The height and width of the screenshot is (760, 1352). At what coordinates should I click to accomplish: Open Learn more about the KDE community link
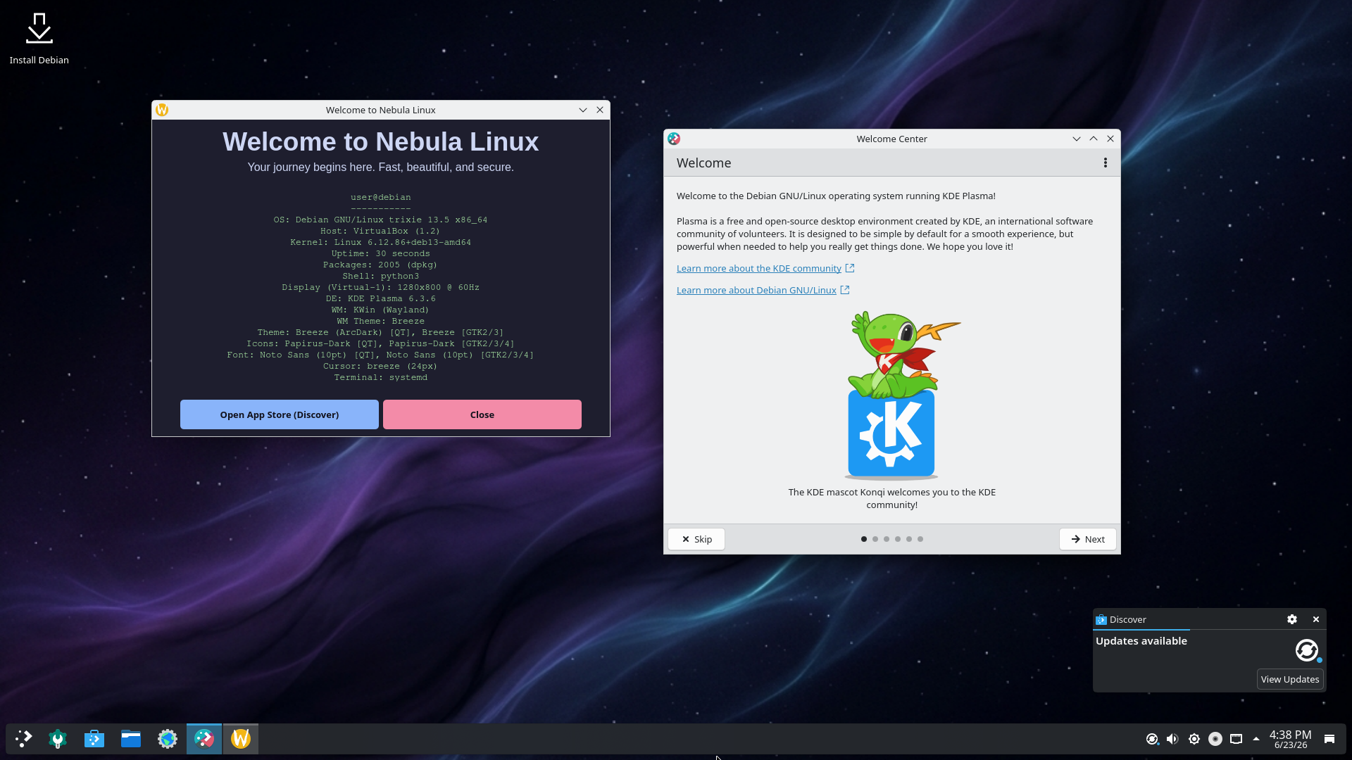[759, 268]
